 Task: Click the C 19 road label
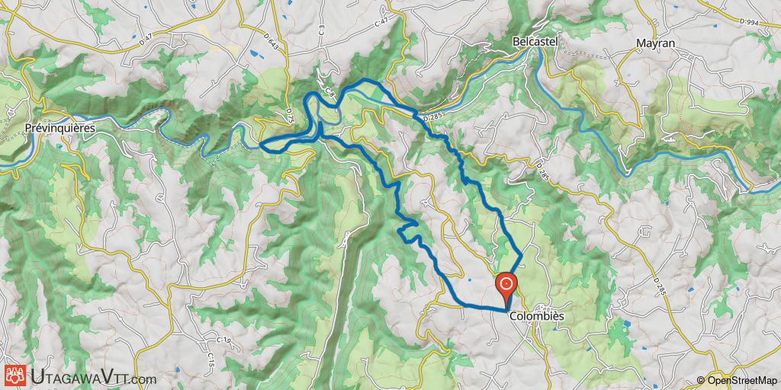tap(223, 340)
